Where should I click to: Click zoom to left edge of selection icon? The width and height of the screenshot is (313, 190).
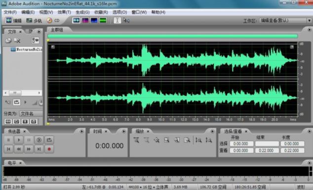click(x=177, y=140)
